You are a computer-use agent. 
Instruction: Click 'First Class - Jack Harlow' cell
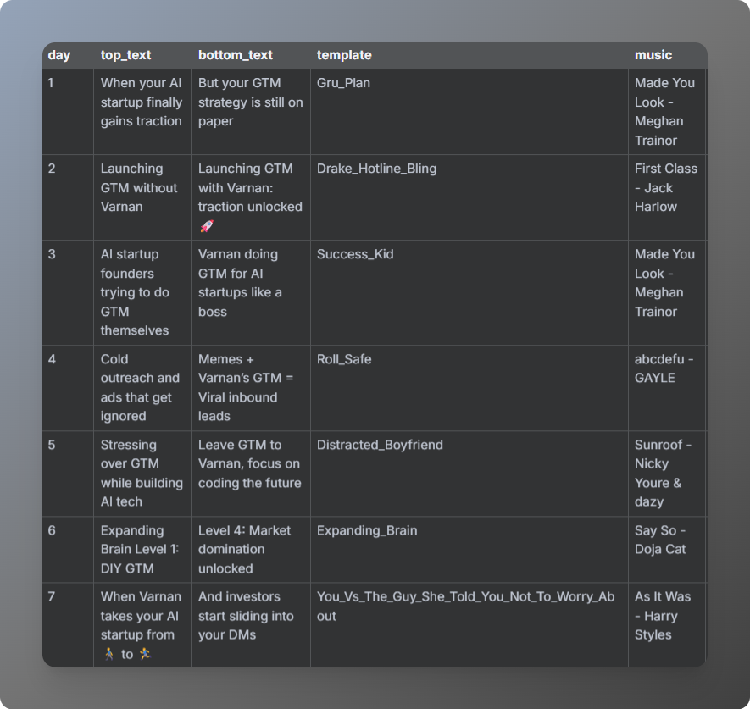click(x=667, y=197)
